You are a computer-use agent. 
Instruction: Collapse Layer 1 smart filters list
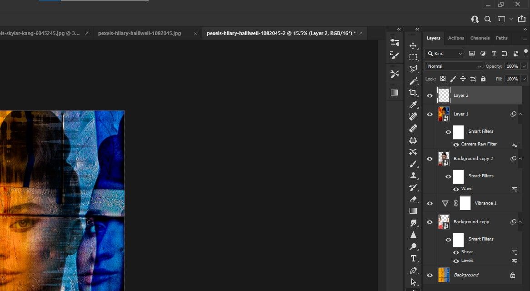pos(520,114)
